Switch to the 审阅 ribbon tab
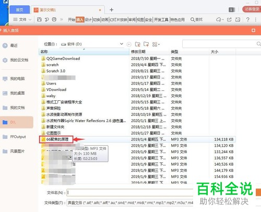Viewport: 261px width, 212px height. 132,20
